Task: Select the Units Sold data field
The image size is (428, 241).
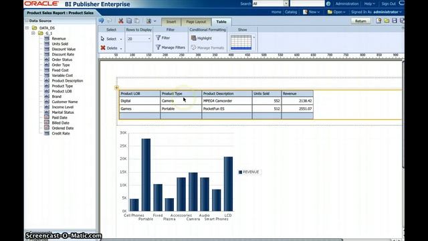Action: point(60,44)
